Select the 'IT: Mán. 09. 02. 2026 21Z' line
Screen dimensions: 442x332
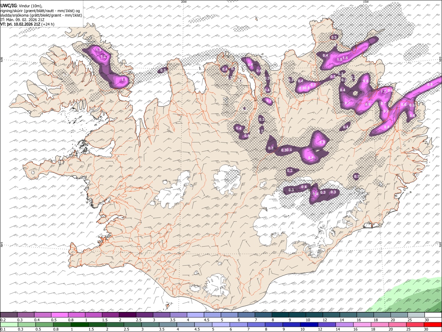tap(22, 20)
